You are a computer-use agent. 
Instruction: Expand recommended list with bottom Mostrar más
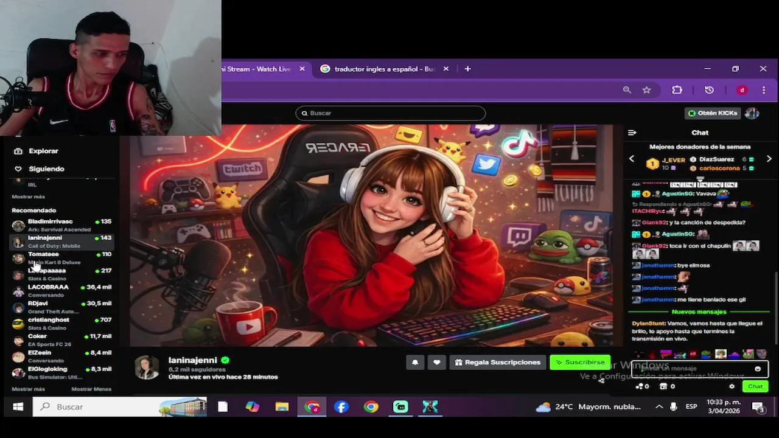coord(29,389)
